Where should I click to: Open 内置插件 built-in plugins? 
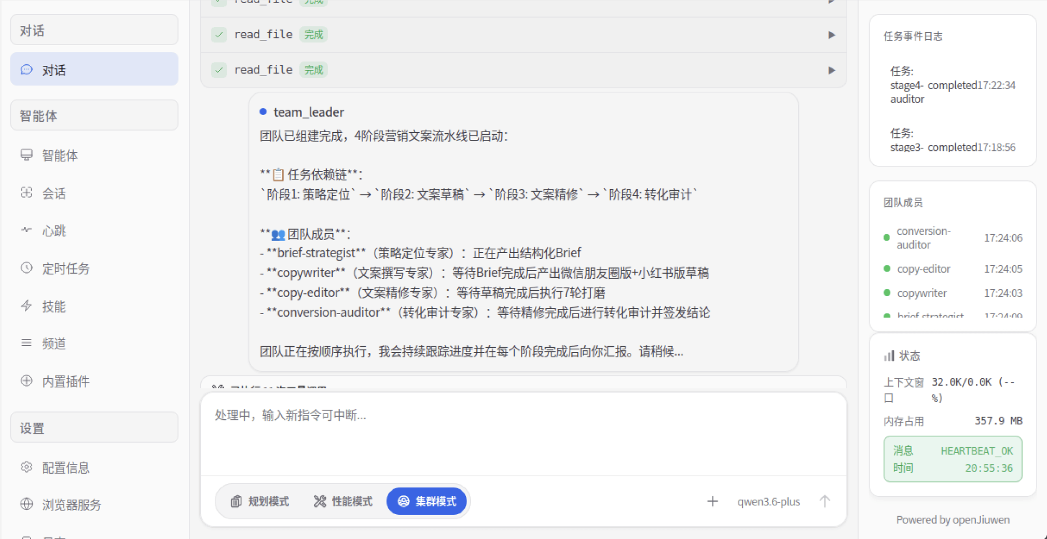(94, 381)
